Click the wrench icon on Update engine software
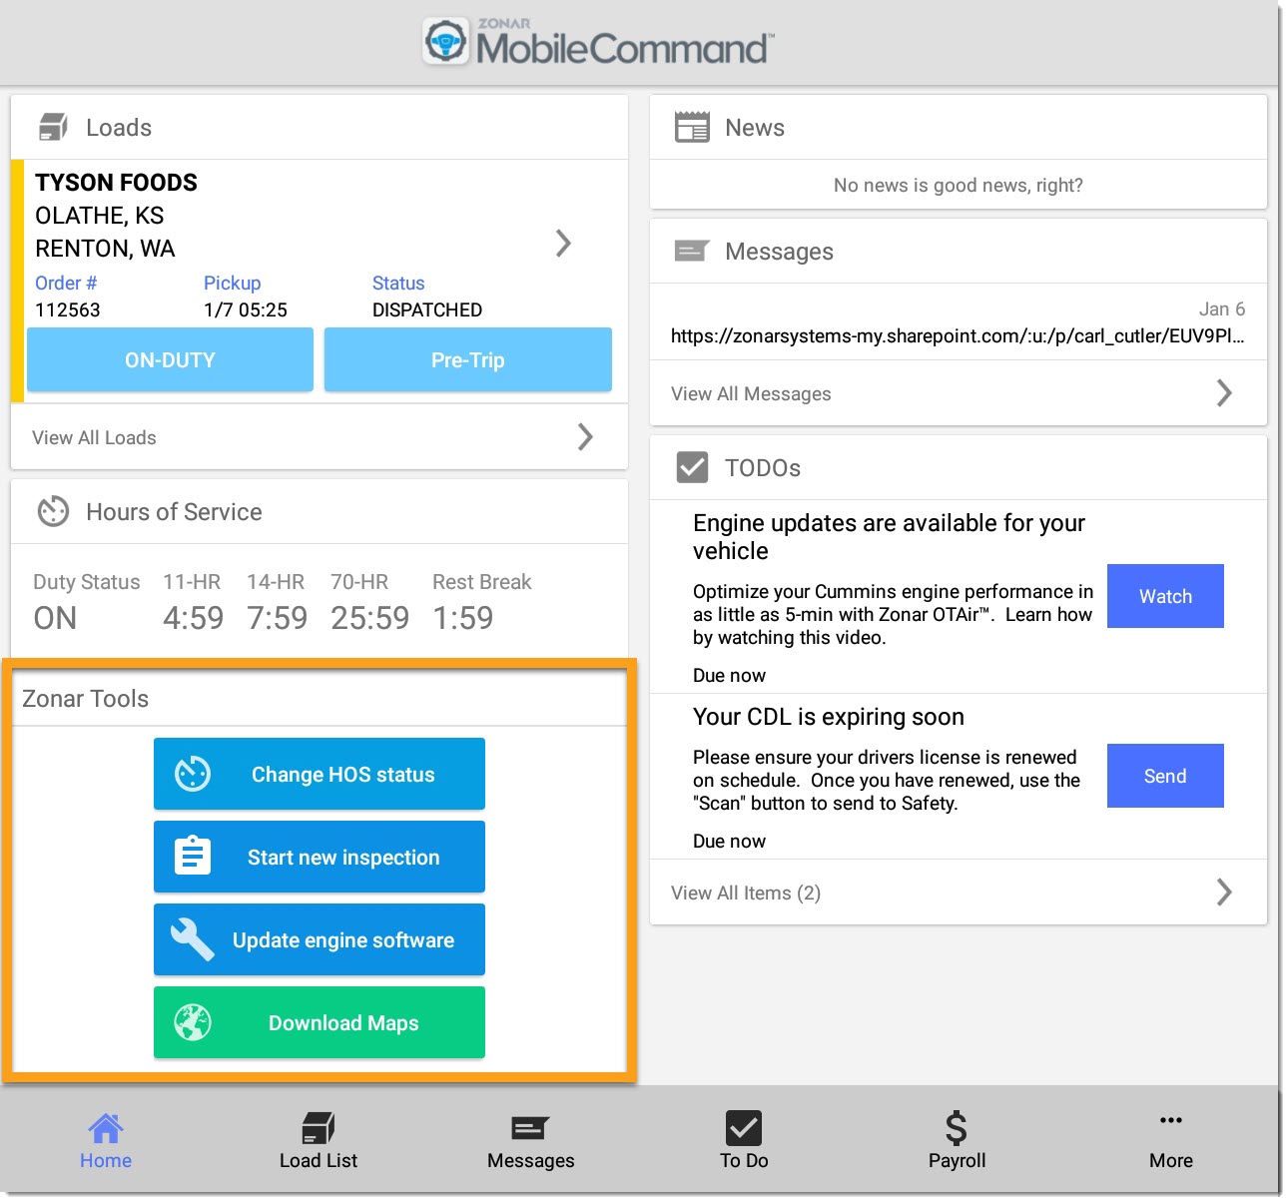Image resolution: width=1288 pixels, height=1202 pixels. [193, 939]
